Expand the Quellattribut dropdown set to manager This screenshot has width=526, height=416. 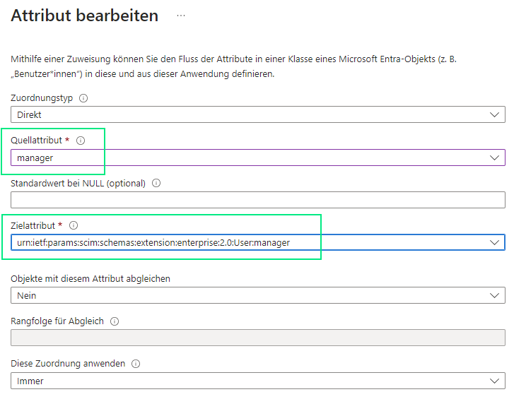point(258,158)
